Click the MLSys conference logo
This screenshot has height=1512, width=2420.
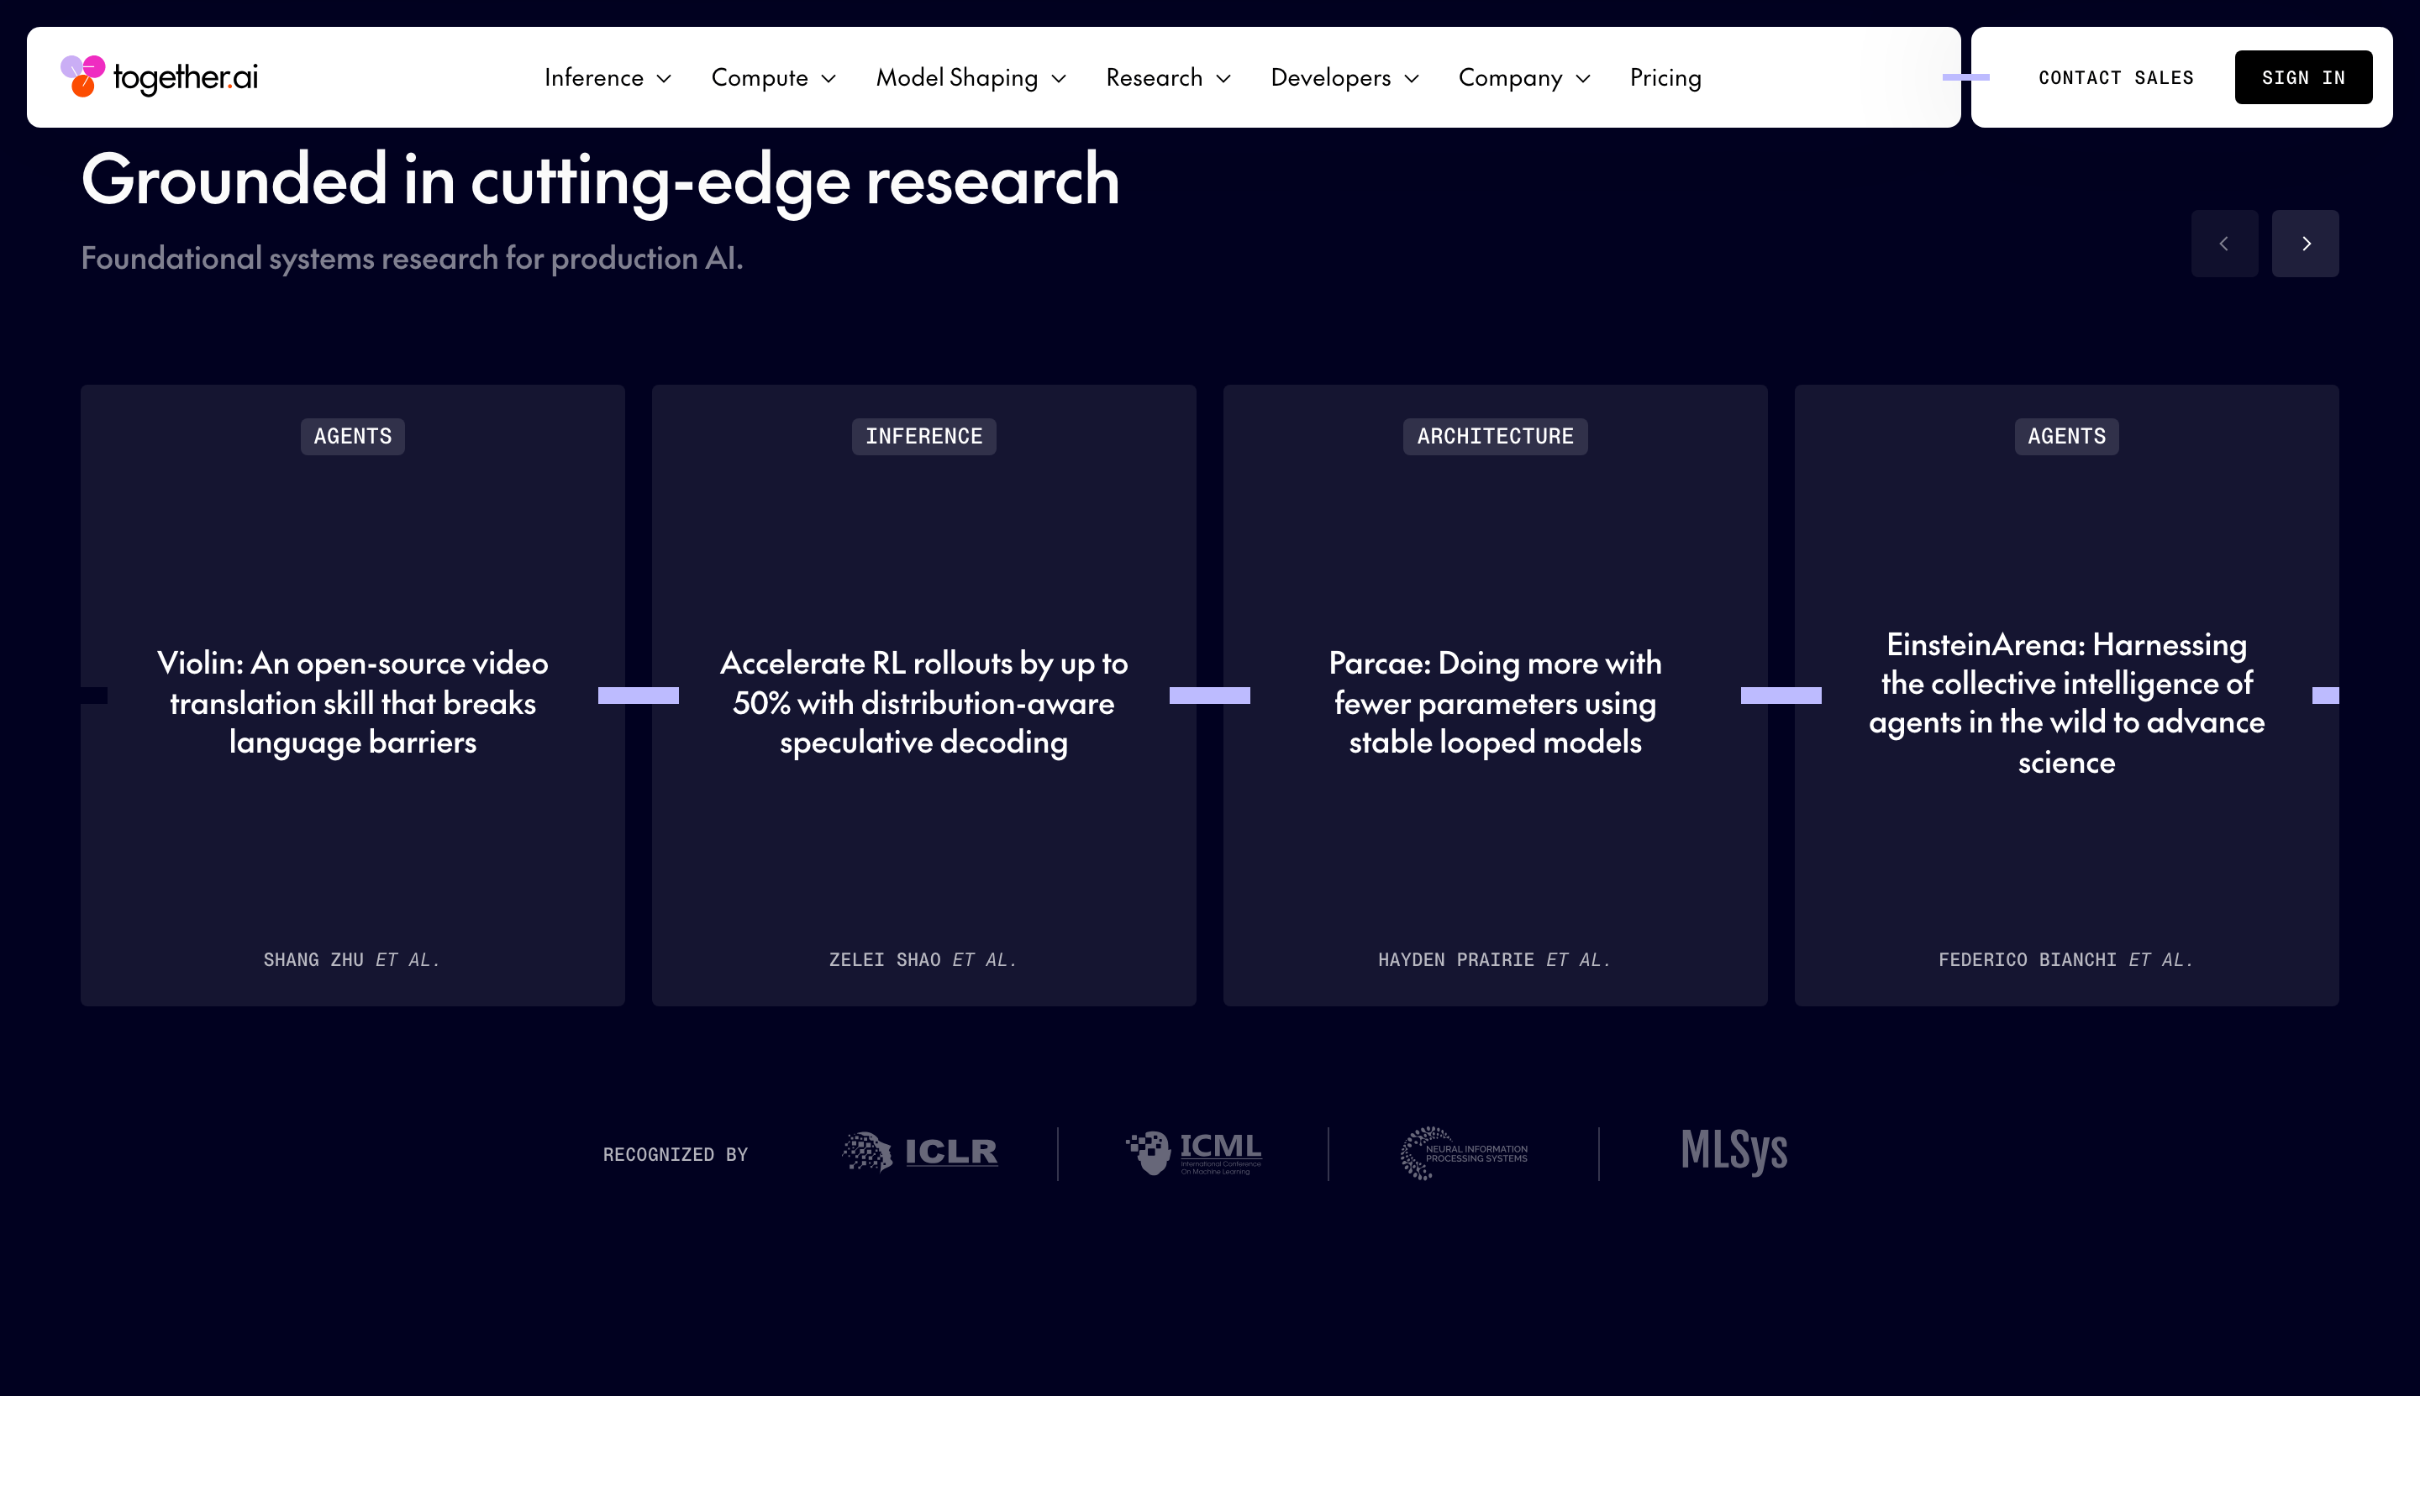pyautogui.click(x=1734, y=1151)
